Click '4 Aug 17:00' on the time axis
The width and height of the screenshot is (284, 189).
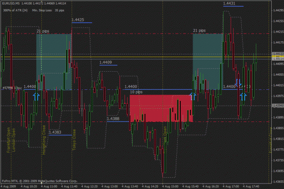231,186
